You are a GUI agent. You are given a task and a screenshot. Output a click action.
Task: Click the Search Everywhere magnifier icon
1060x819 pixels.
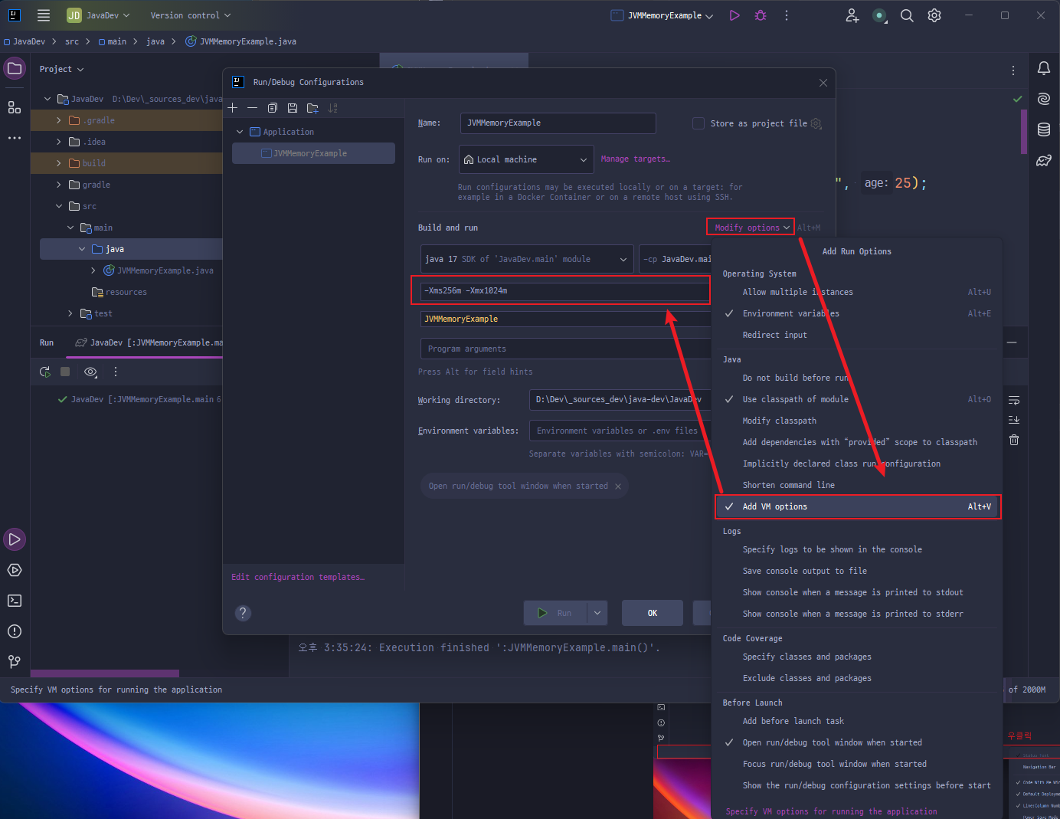click(907, 15)
